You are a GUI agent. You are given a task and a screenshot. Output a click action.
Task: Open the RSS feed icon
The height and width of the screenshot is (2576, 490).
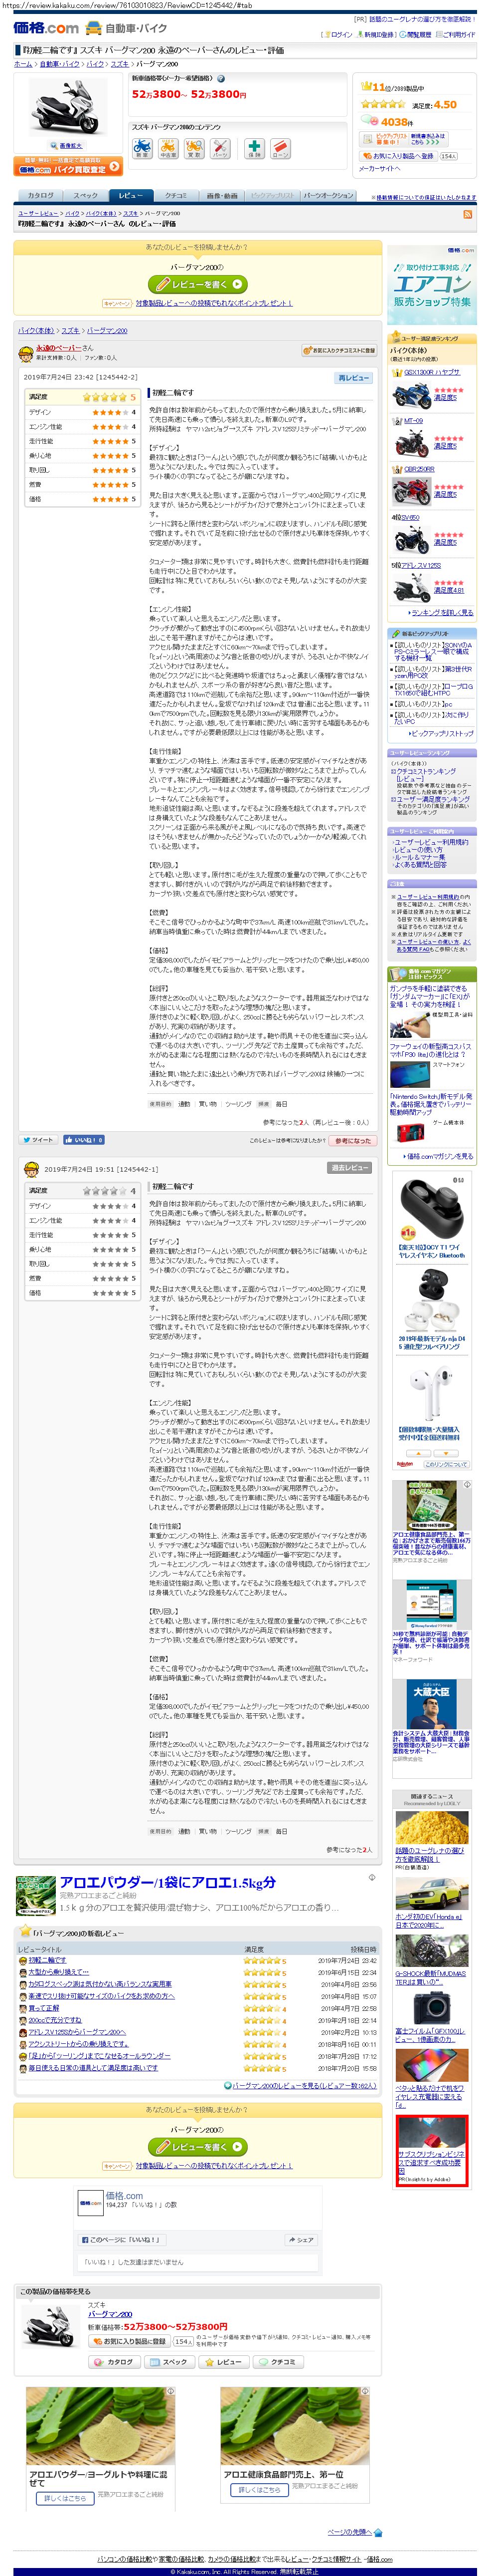[x=467, y=214]
